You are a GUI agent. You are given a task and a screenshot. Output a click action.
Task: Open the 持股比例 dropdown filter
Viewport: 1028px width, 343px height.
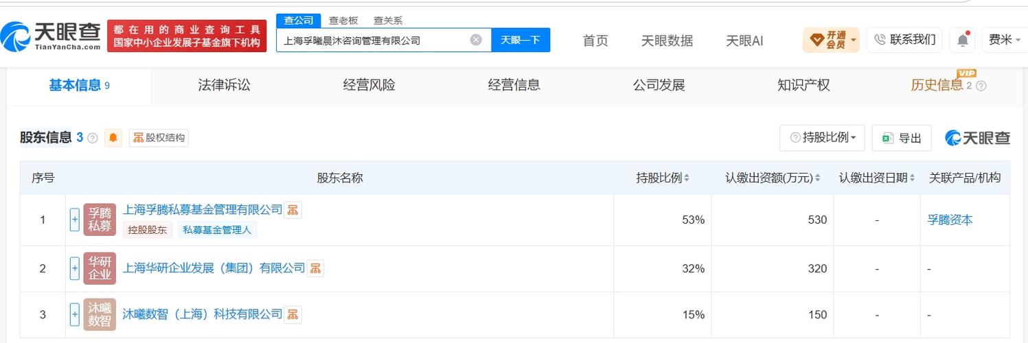(x=822, y=138)
